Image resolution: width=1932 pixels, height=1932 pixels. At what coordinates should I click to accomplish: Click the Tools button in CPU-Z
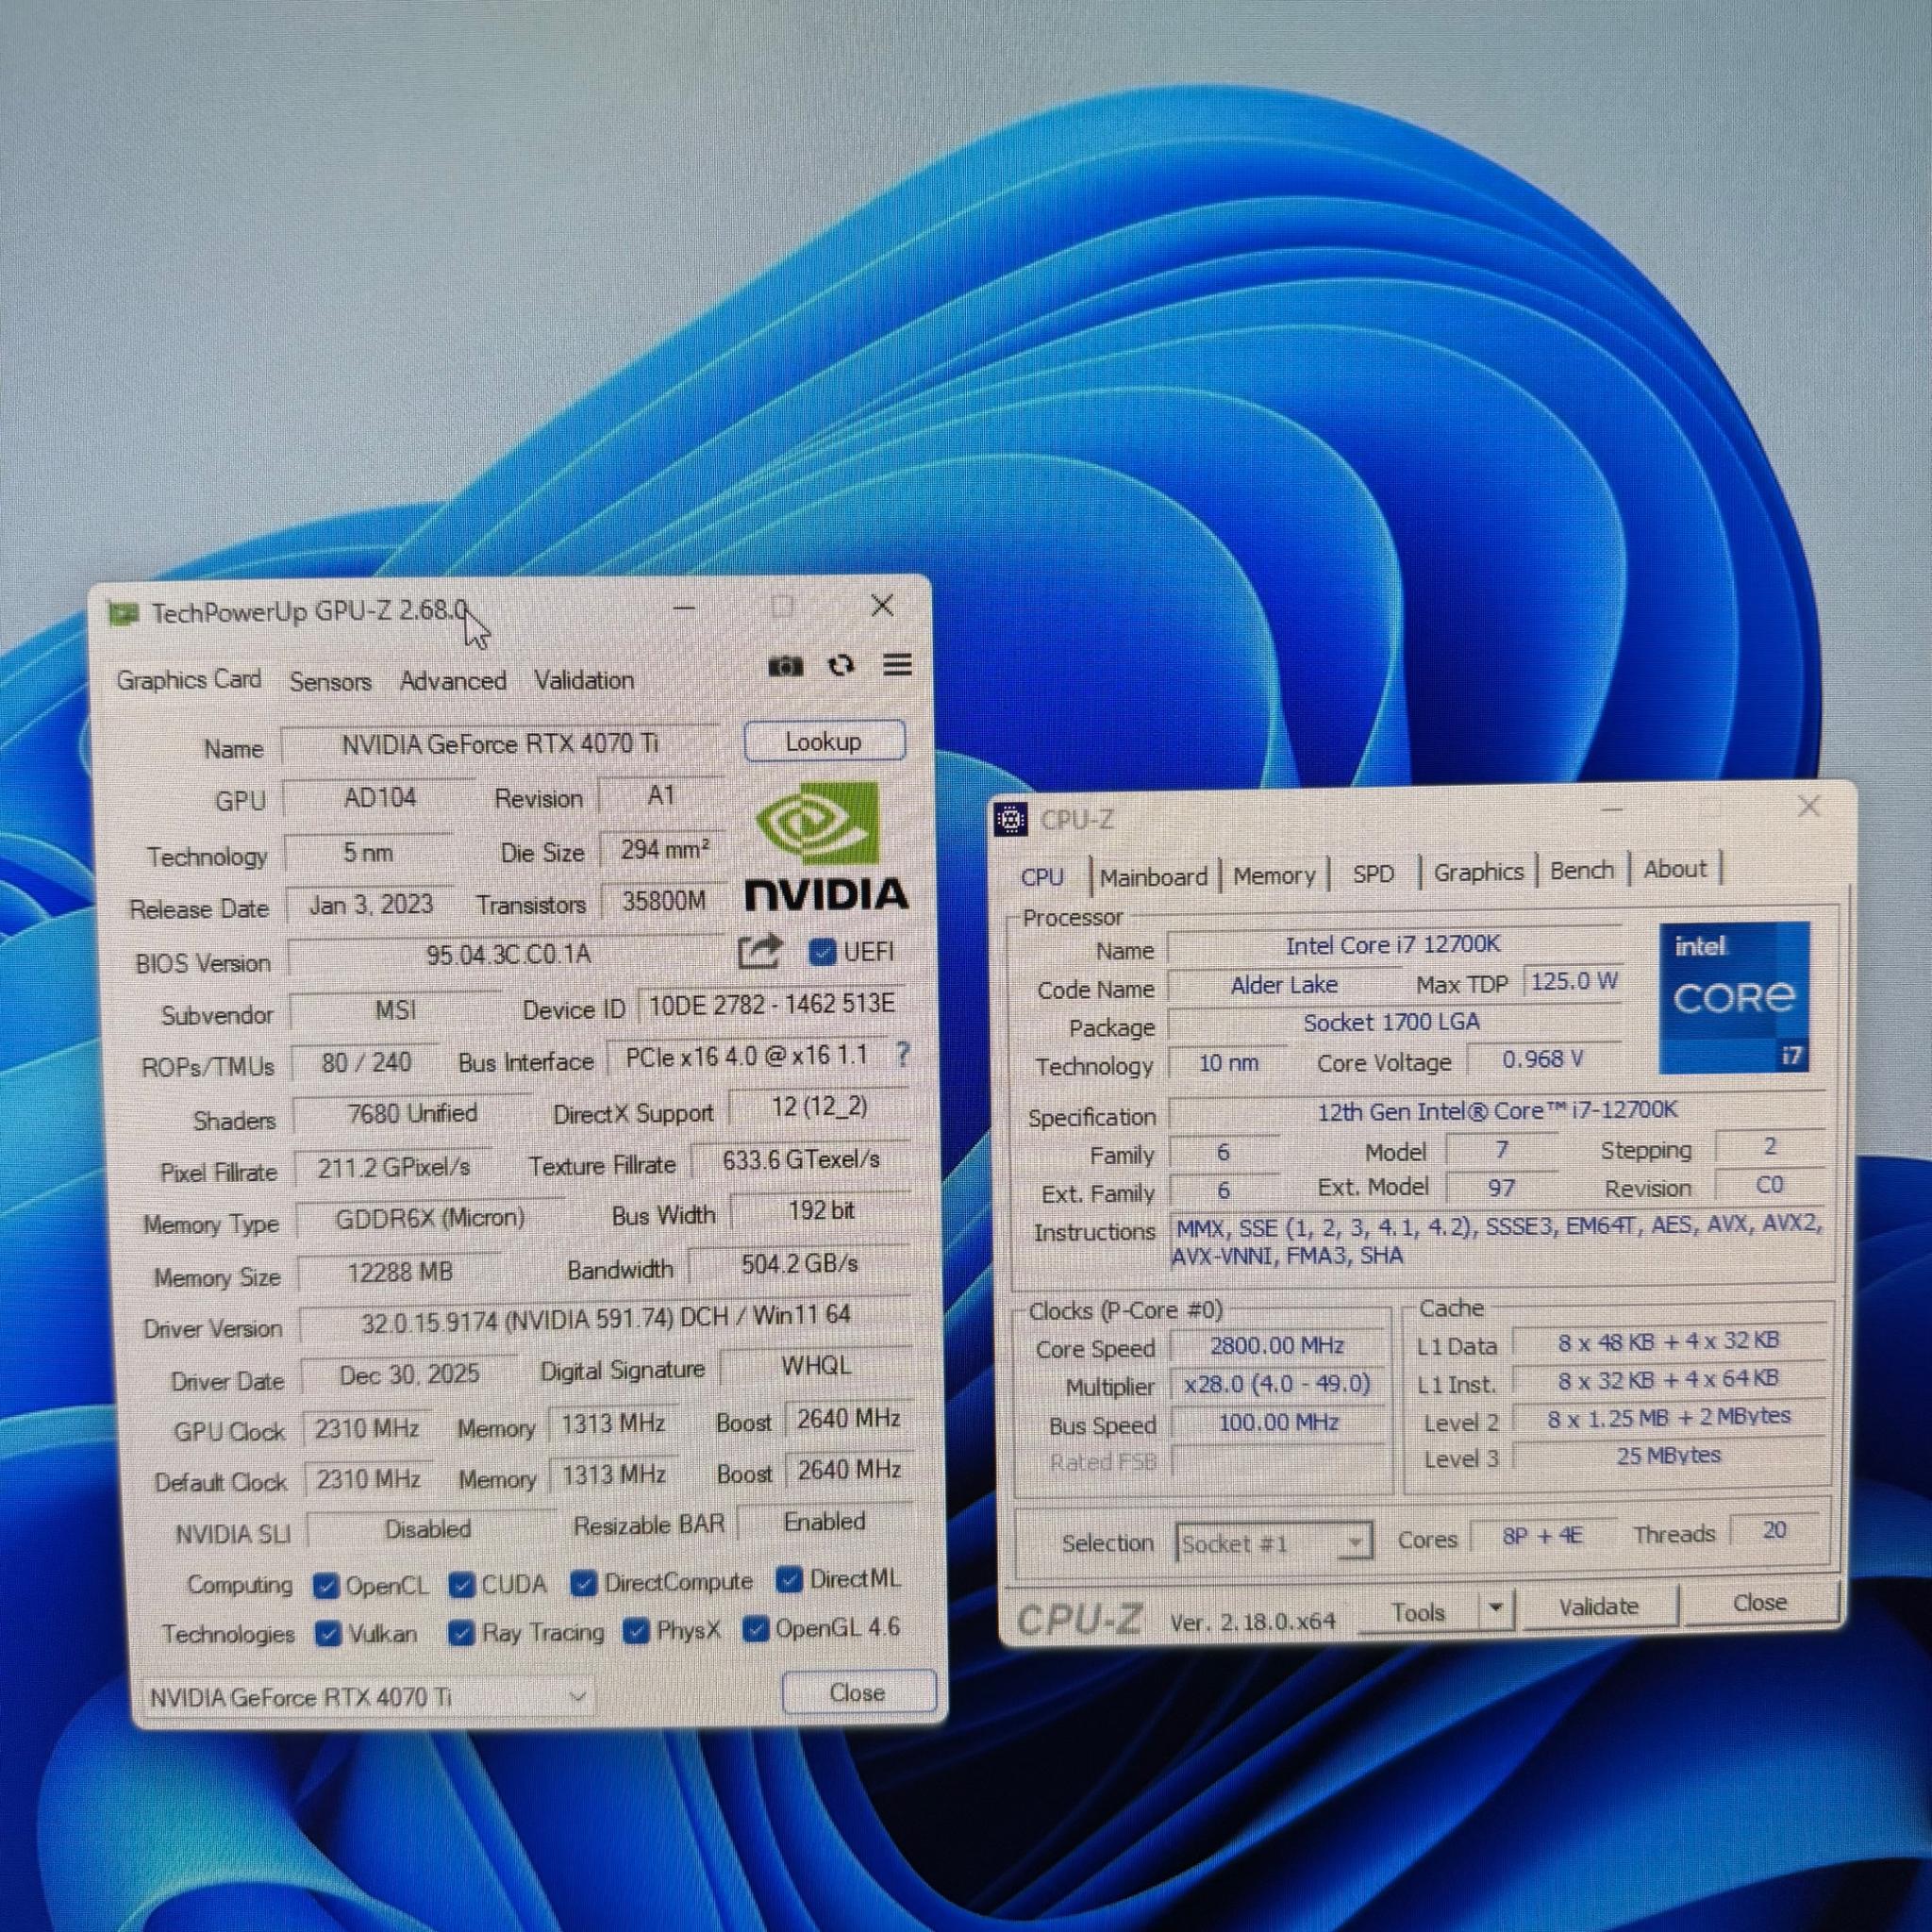(1418, 1612)
